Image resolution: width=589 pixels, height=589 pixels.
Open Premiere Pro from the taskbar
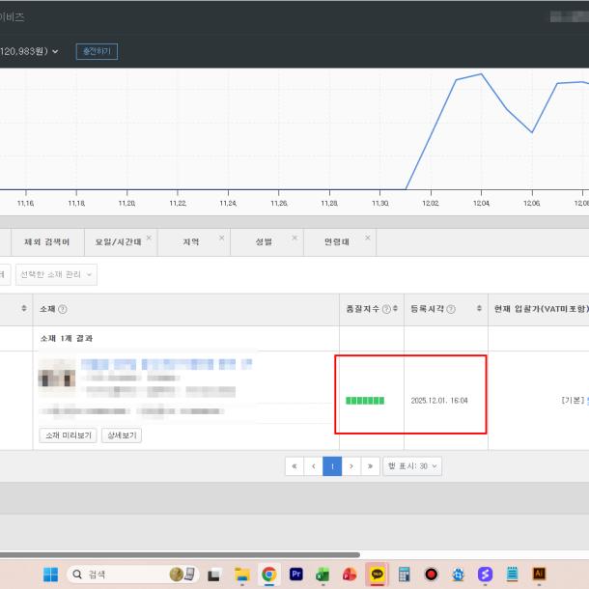pyautogui.click(x=296, y=574)
